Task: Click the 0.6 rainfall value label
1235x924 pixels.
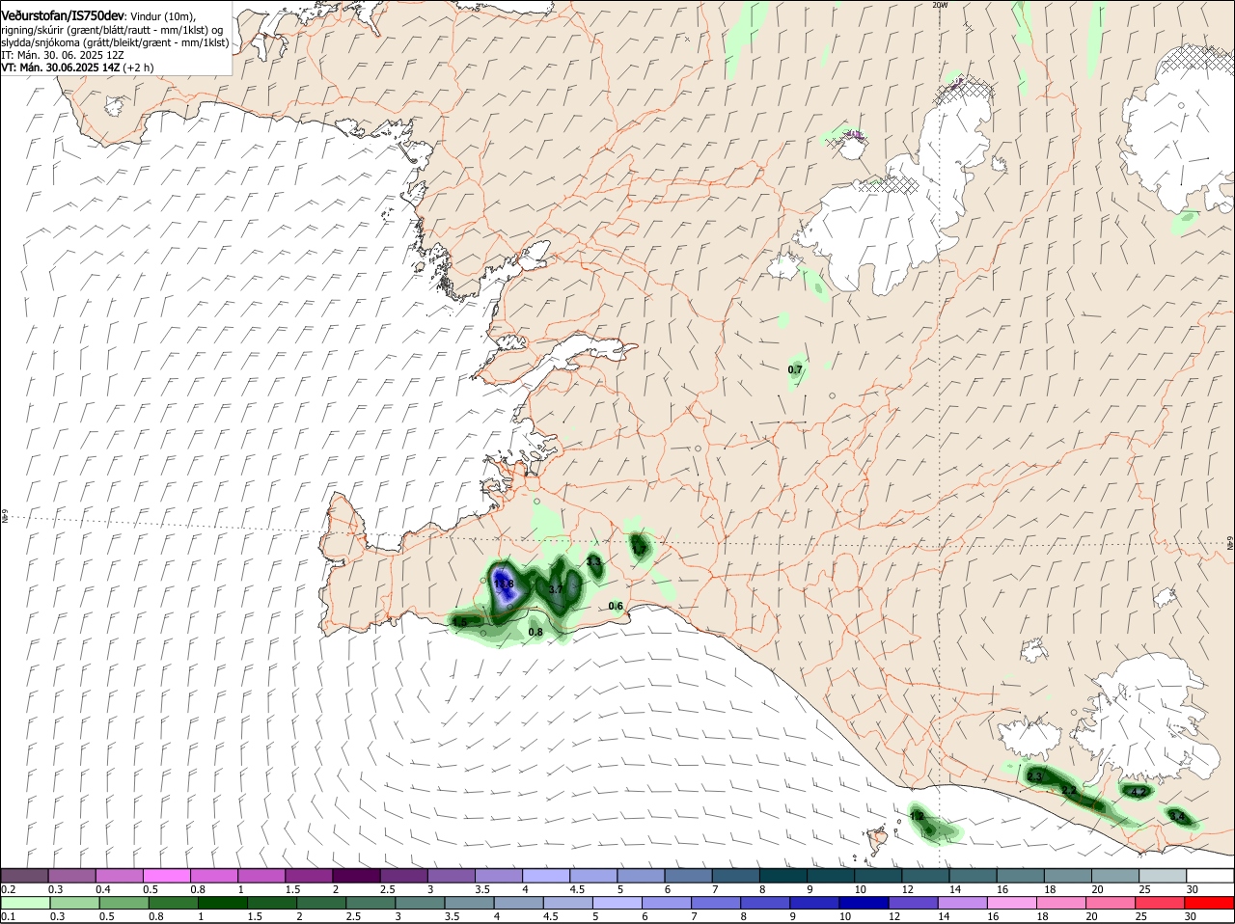Action: (616, 607)
